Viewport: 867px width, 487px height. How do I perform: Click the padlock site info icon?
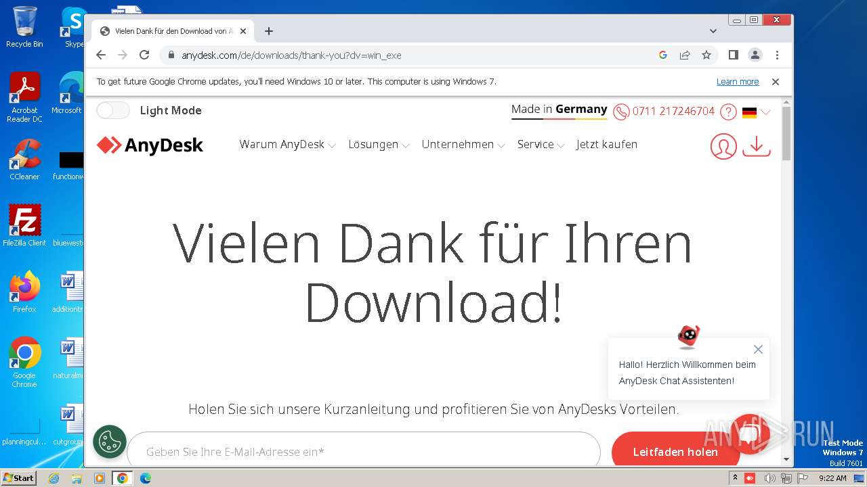171,55
